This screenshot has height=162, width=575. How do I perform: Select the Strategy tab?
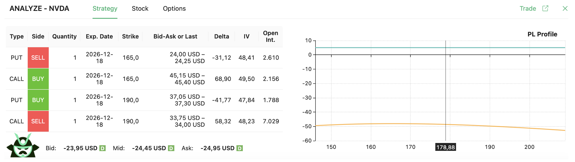pyautogui.click(x=105, y=9)
